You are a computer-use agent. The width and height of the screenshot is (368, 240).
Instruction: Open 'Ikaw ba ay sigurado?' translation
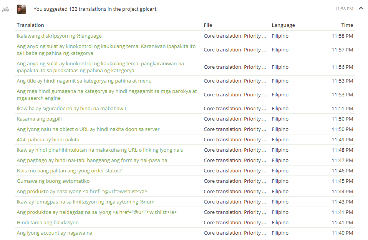point(71,108)
